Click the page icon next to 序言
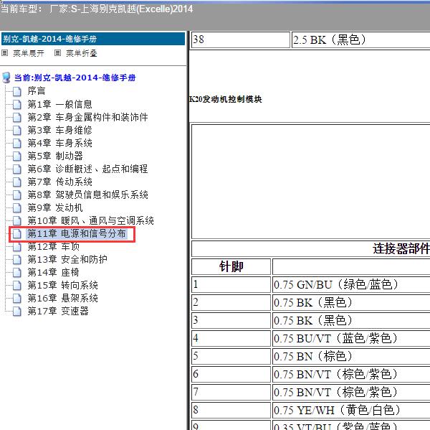The image size is (430, 430). click(16, 91)
